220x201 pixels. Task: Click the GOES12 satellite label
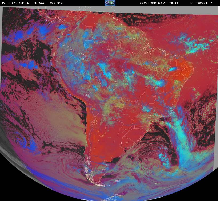click(x=56, y=3)
